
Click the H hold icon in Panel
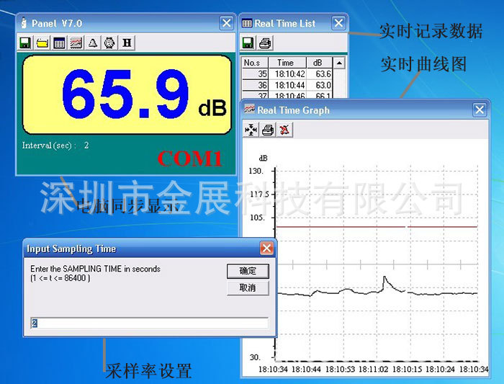[x=127, y=43]
